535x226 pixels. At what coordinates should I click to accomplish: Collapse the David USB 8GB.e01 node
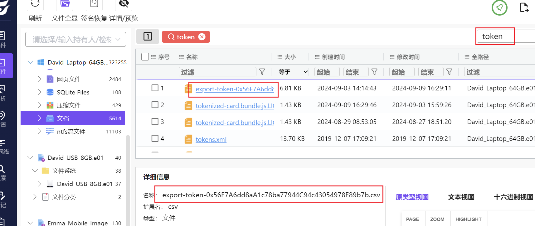[x=30, y=158]
